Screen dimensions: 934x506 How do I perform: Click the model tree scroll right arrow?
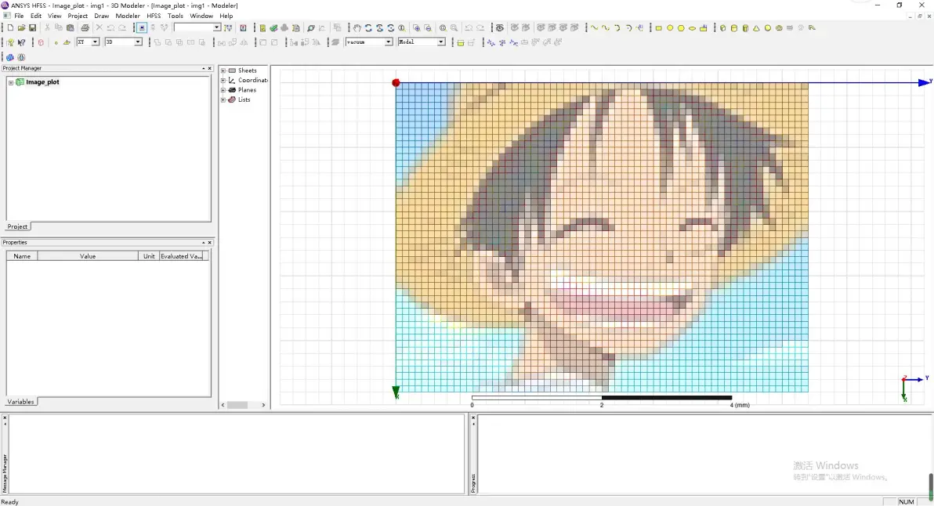click(263, 405)
